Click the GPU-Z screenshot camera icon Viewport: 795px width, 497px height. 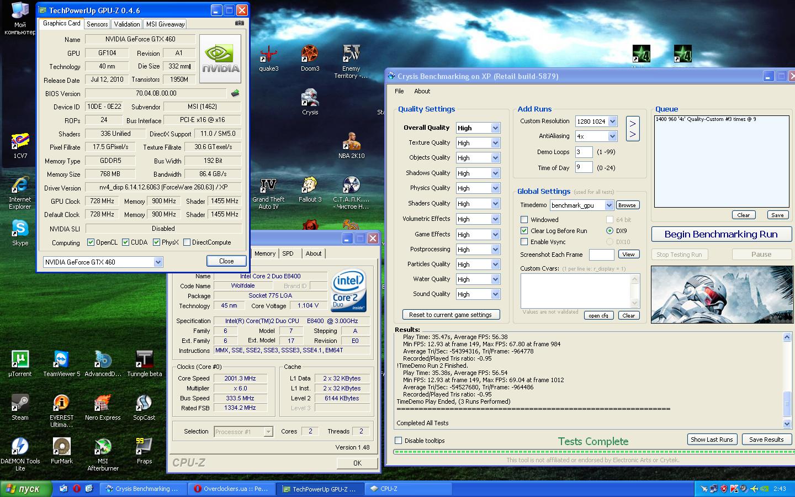coord(239,23)
